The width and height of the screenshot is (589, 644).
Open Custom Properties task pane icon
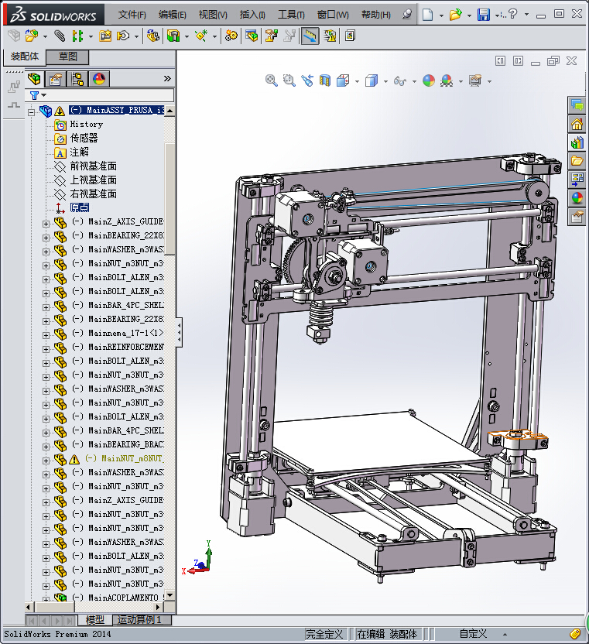click(577, 217)
